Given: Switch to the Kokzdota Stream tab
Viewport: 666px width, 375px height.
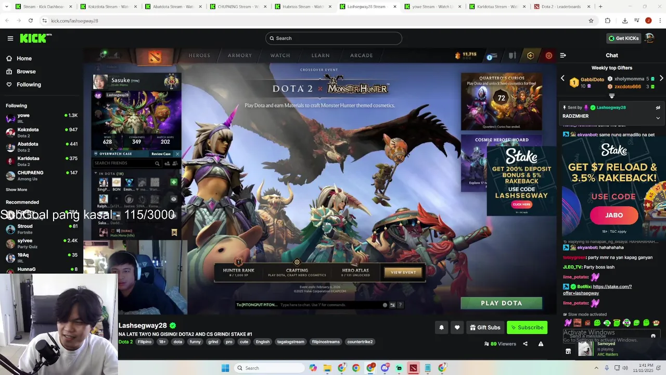Looking at the screenshot, I should coord(109,7).
